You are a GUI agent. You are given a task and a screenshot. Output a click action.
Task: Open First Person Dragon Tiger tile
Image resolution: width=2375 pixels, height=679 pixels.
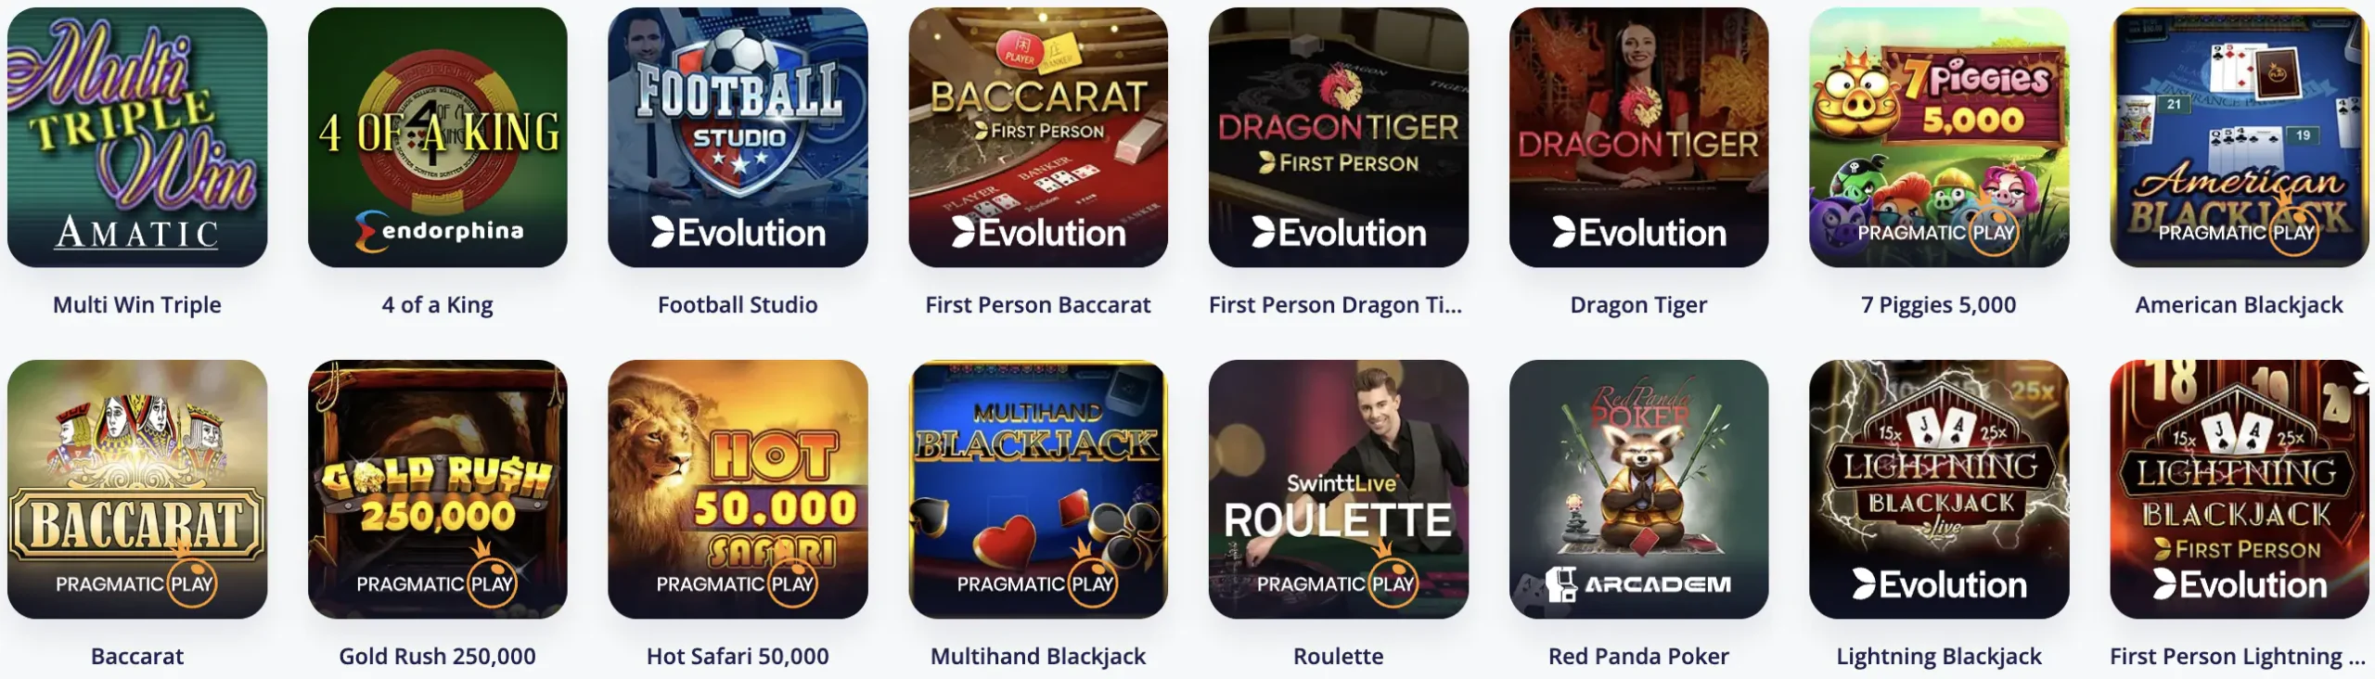point(1339,137)
